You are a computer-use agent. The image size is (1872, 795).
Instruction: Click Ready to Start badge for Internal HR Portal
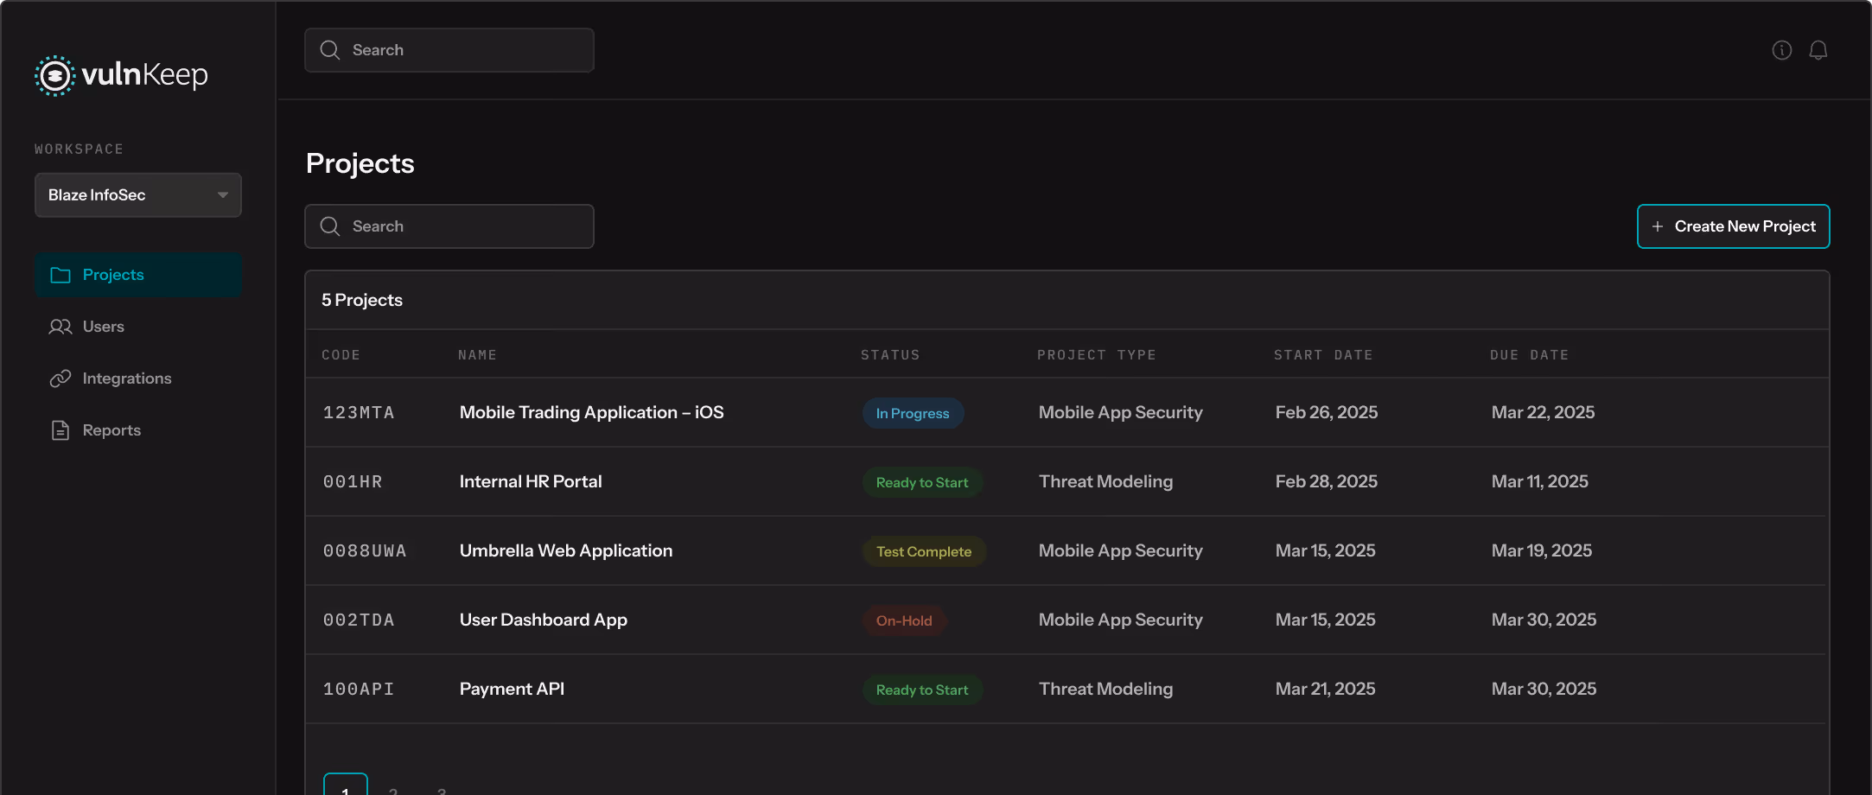click(922, 482)
